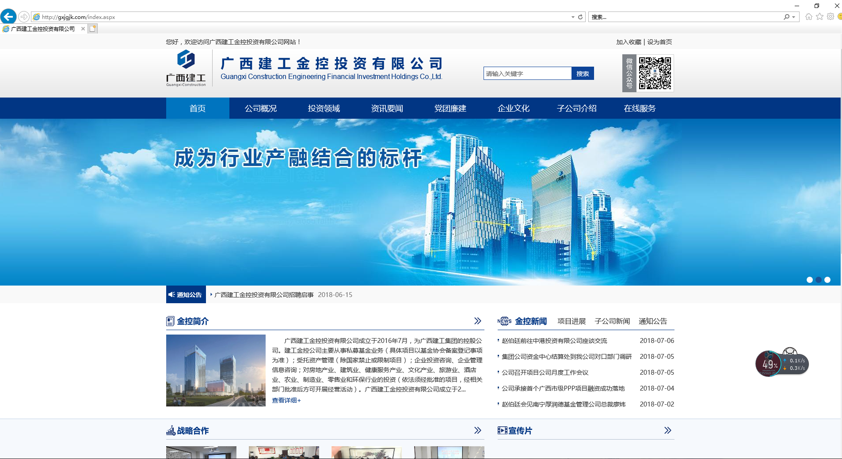Open 在线服务 navigation item
This screenshot has width=842, height=459.
[x=640, y=108]
